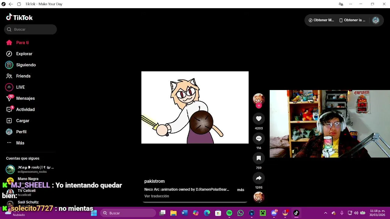
Task: Play or pause the Neco Arc video
Action: pos(195,107)
